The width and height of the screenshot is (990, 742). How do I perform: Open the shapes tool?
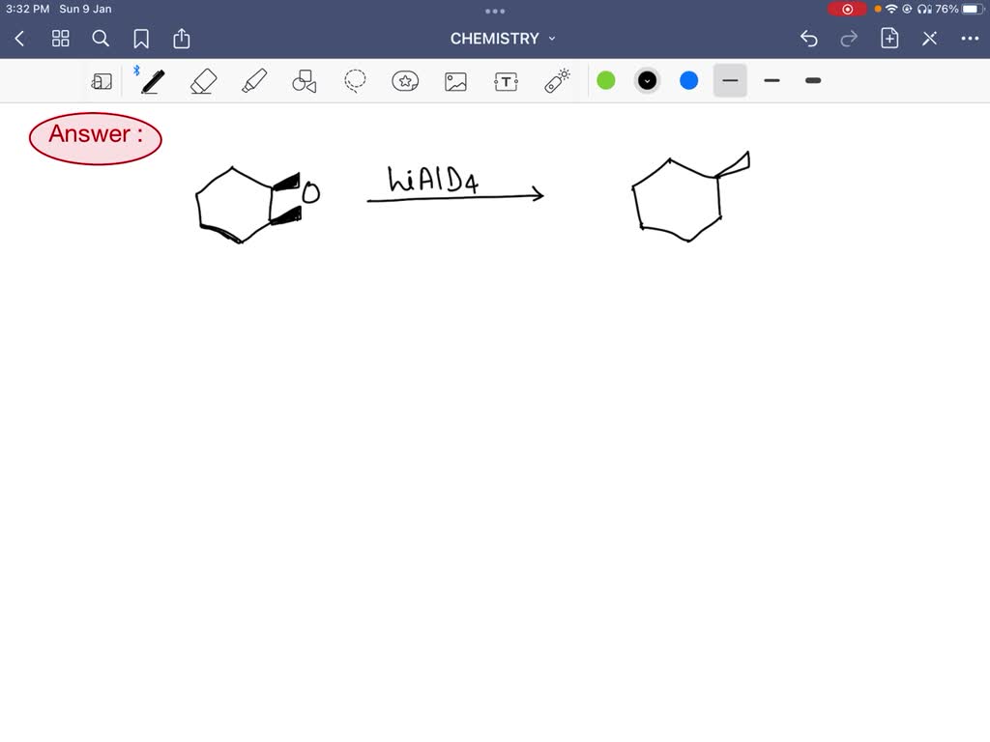pos(304,80)
